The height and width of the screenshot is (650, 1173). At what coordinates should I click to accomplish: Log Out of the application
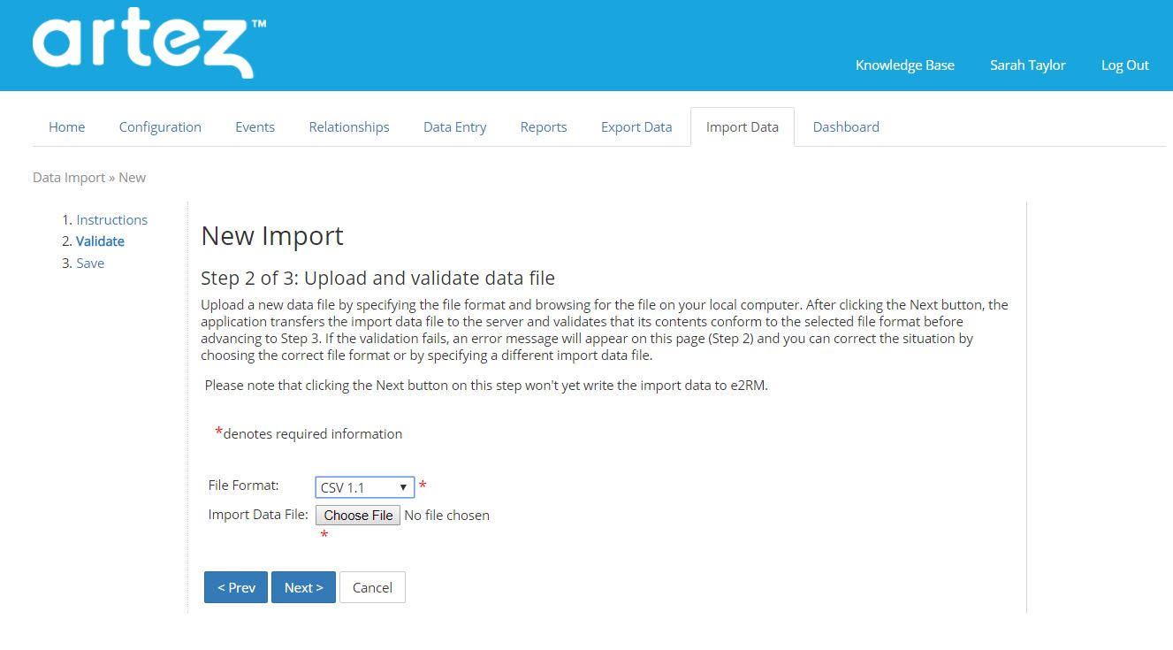(x=1124, y=65)
